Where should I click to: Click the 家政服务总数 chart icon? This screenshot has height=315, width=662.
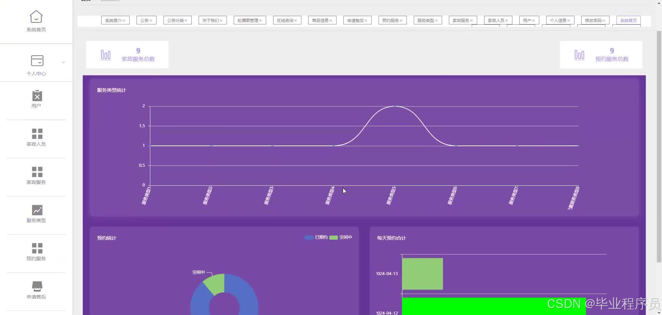(x=106, y=55)
